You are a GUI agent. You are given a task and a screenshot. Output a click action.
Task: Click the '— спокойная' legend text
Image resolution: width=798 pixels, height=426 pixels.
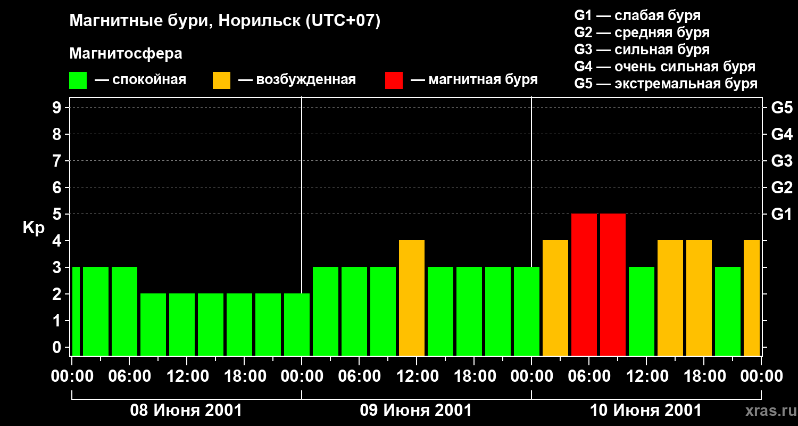click(140, 80)
